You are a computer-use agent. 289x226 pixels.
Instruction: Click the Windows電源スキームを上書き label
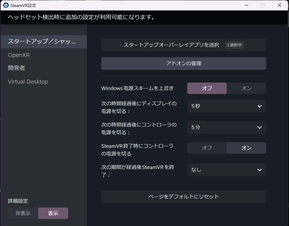(137, 88)
